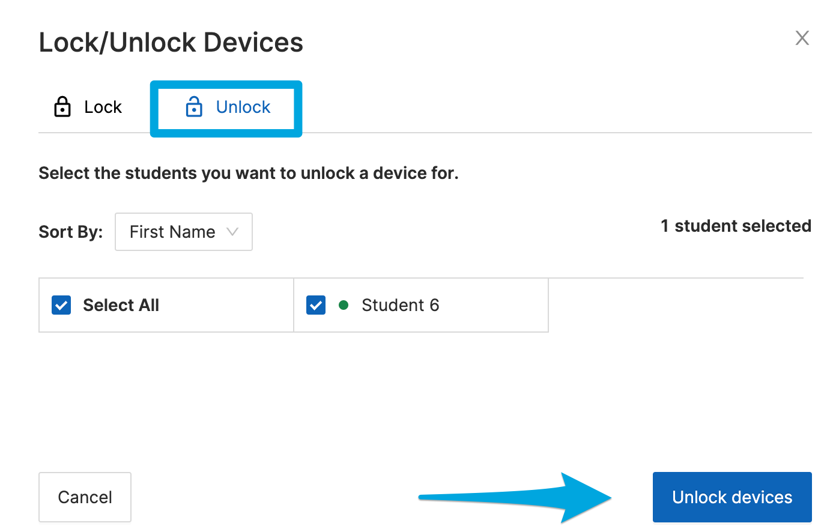
Task: Close the Lock/Unlock Devices dialog
Action: (802, 38)
